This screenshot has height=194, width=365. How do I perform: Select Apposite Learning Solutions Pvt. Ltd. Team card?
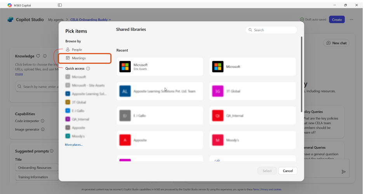160,91
